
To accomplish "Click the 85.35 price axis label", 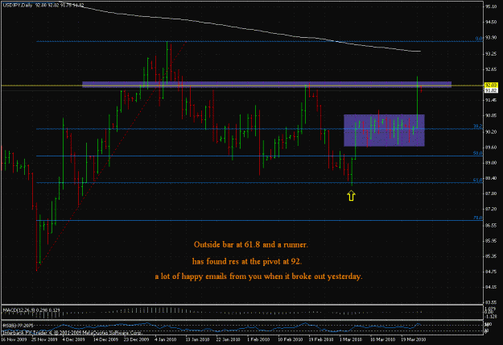I will [x=491, y=256].
